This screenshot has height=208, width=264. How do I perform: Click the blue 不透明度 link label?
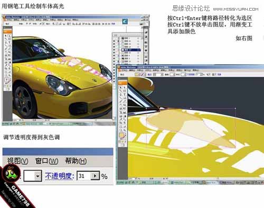pos(60,176)
